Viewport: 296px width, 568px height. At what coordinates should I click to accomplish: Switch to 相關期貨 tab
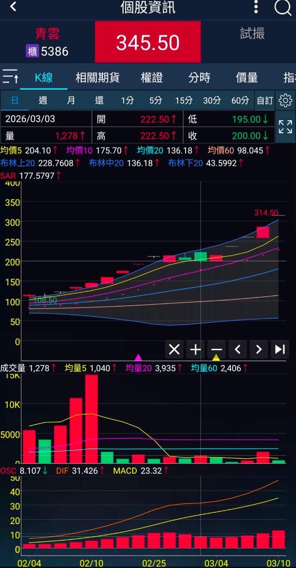98,78
